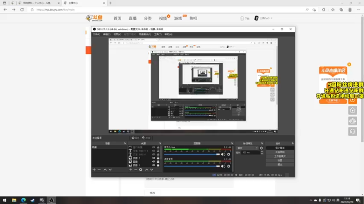Add a new scene with the plus icon in Scenes panel
The image size is (364, 204).
tap(94, 170)
